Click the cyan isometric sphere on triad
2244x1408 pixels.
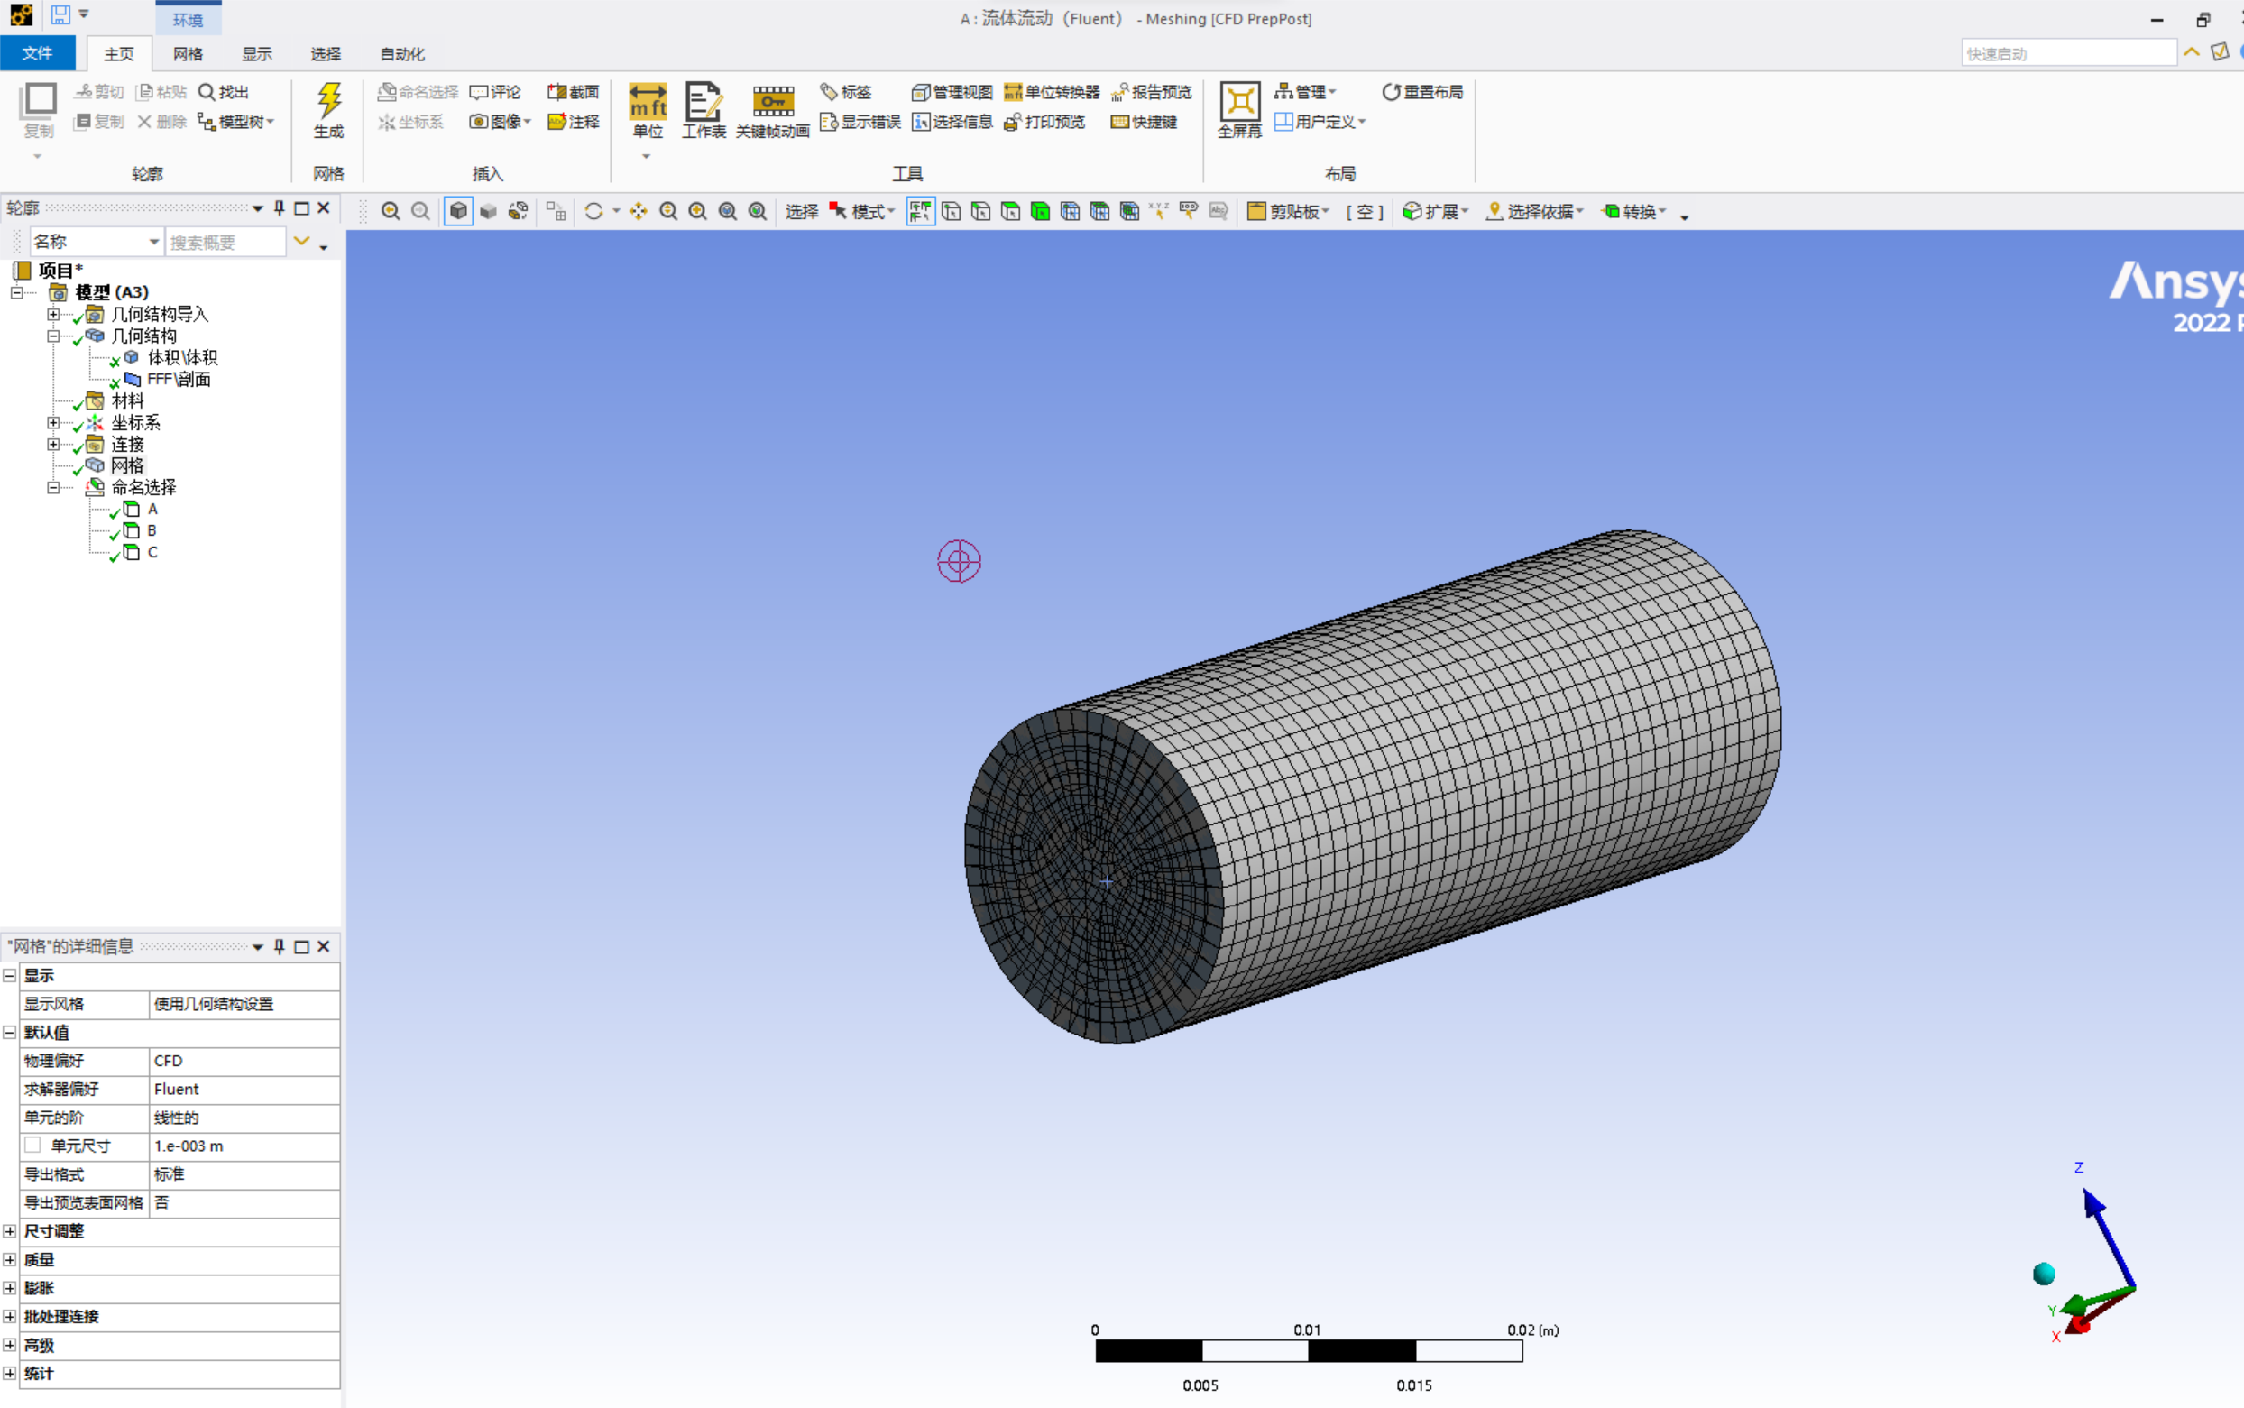[x=2044, y=1274]
